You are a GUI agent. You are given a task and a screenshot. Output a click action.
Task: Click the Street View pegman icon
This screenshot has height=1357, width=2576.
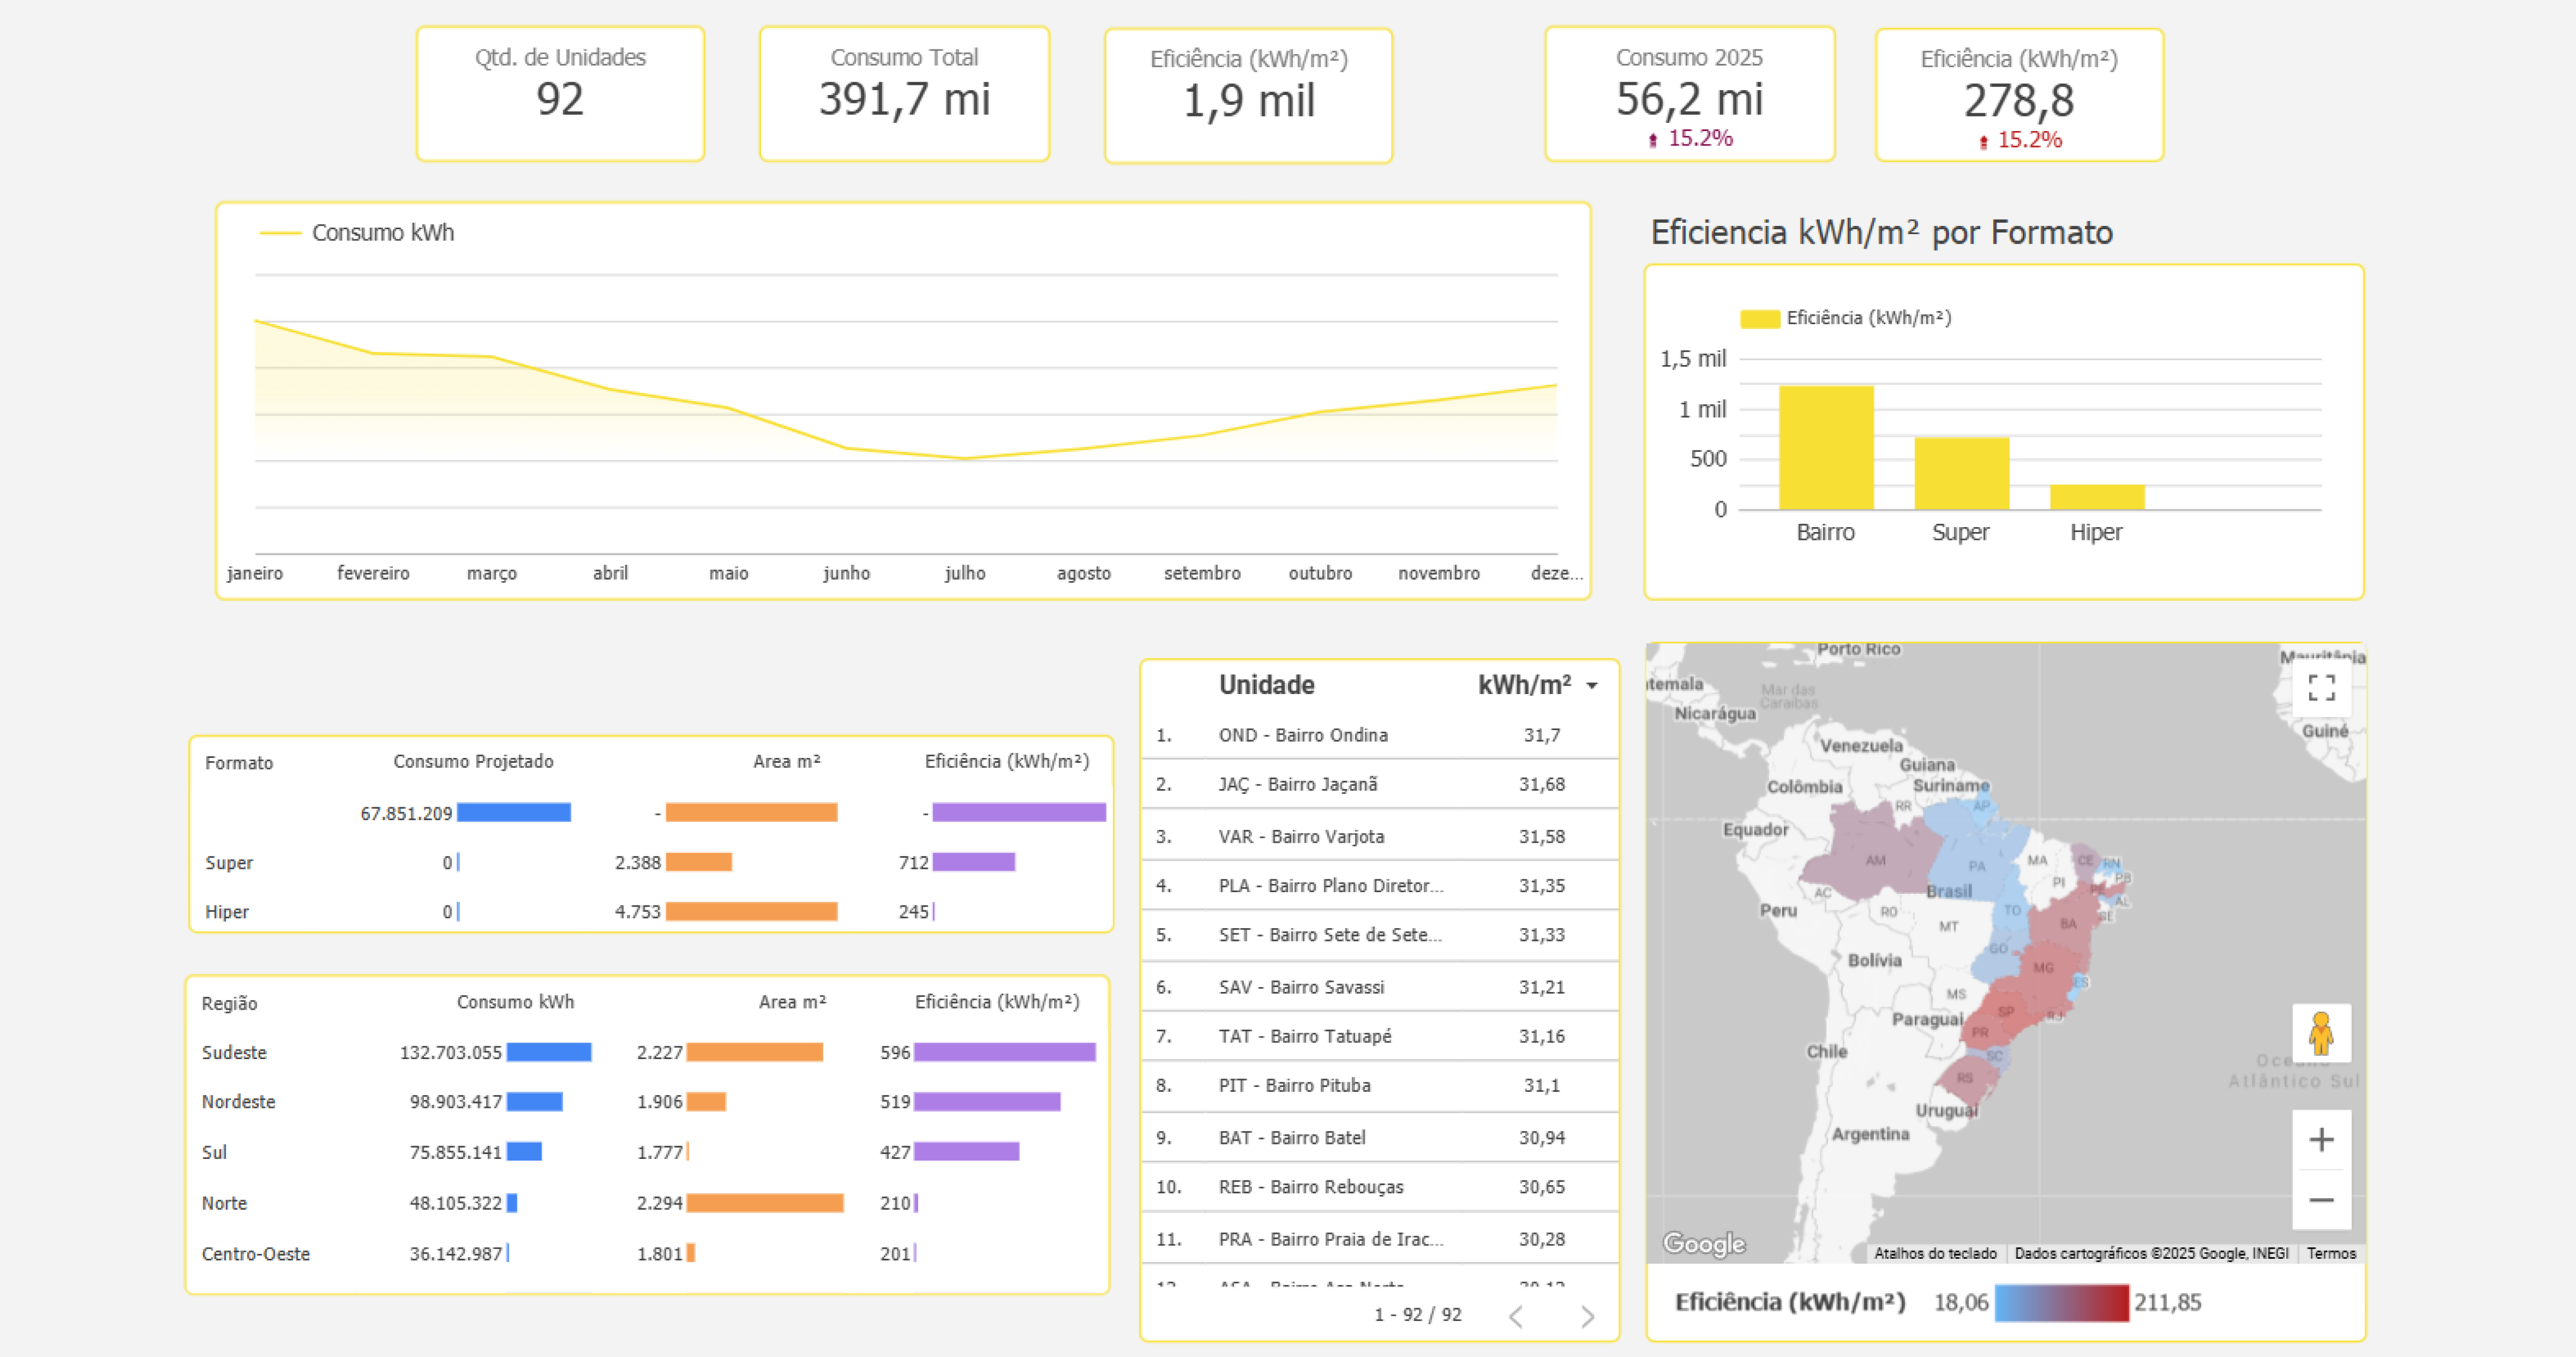[x=2321, y=1033]
